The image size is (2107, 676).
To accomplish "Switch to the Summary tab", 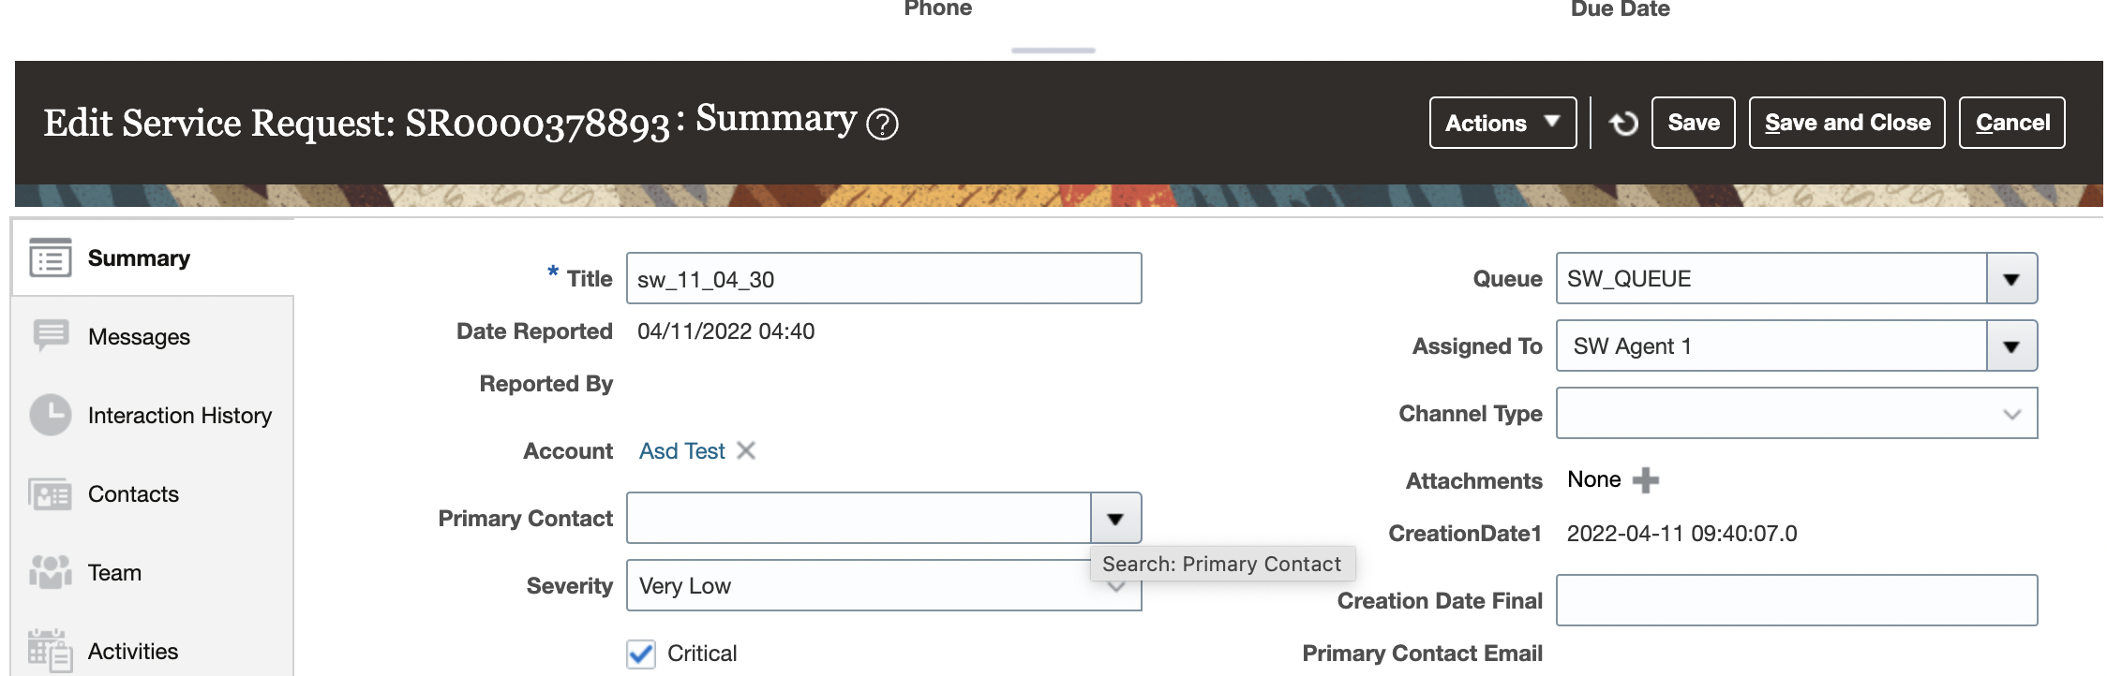I will pos(139,258).
